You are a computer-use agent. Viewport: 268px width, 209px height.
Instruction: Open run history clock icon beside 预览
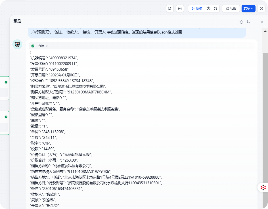pos(208,8)
